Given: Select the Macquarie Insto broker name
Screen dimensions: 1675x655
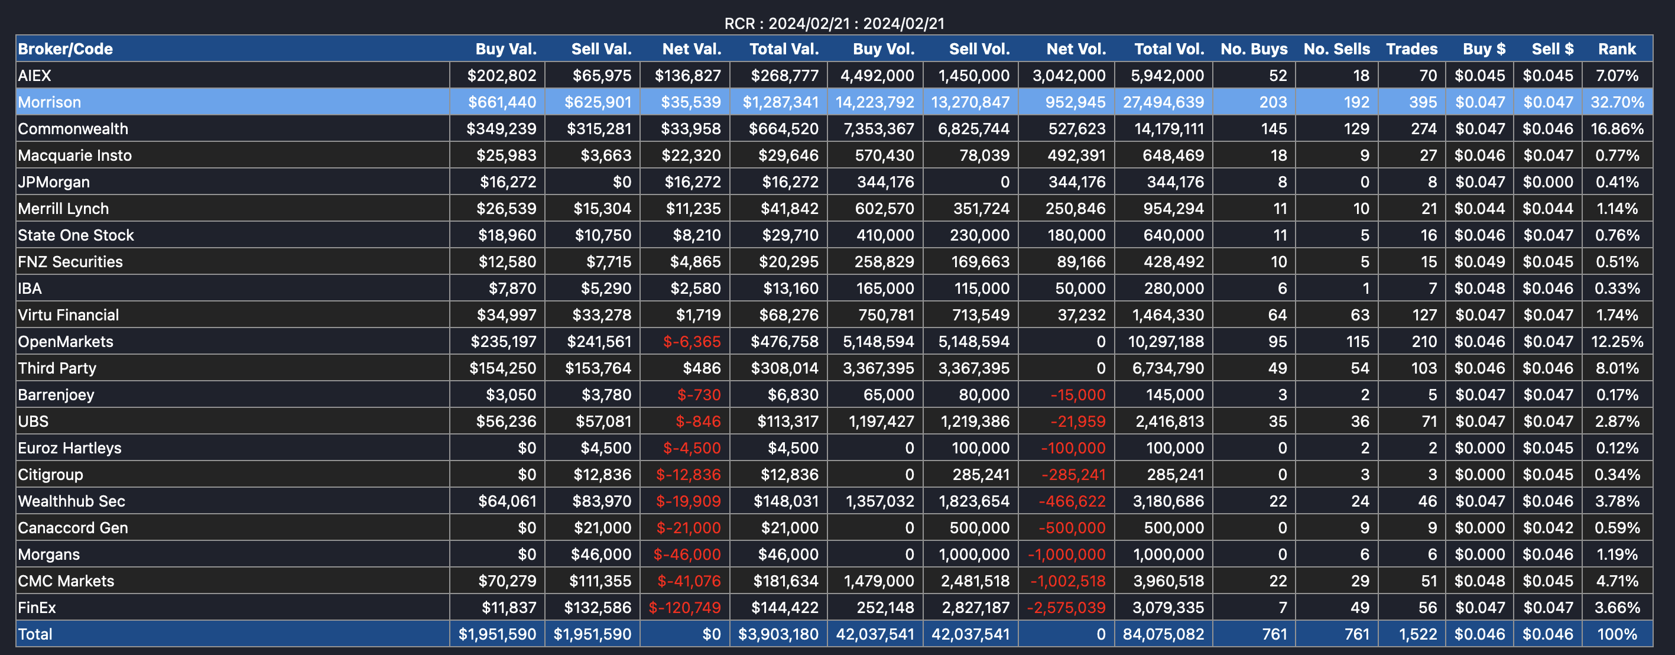Looking at the screenshot, I should tap(75, 155).
